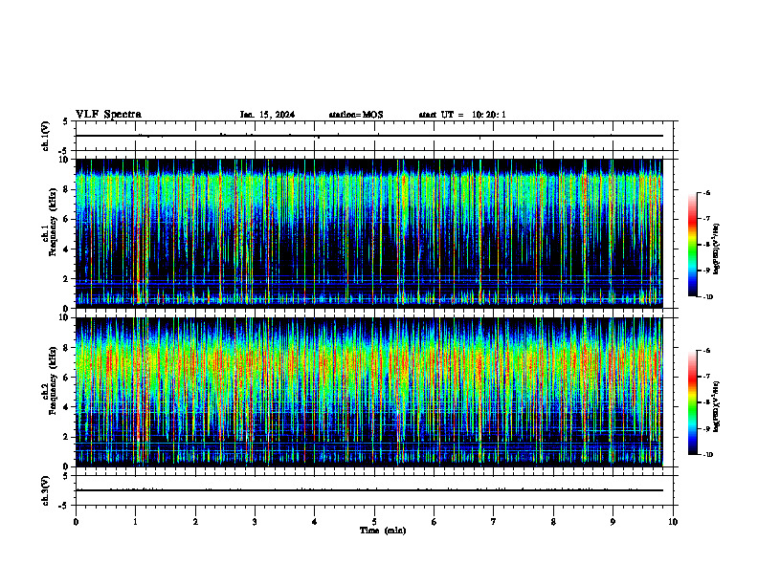This screenshot has height=585, width=758.
Task: Select the date text "Jan. 15, 2024"
Action: pyautogui.click(x=267, y=115)
